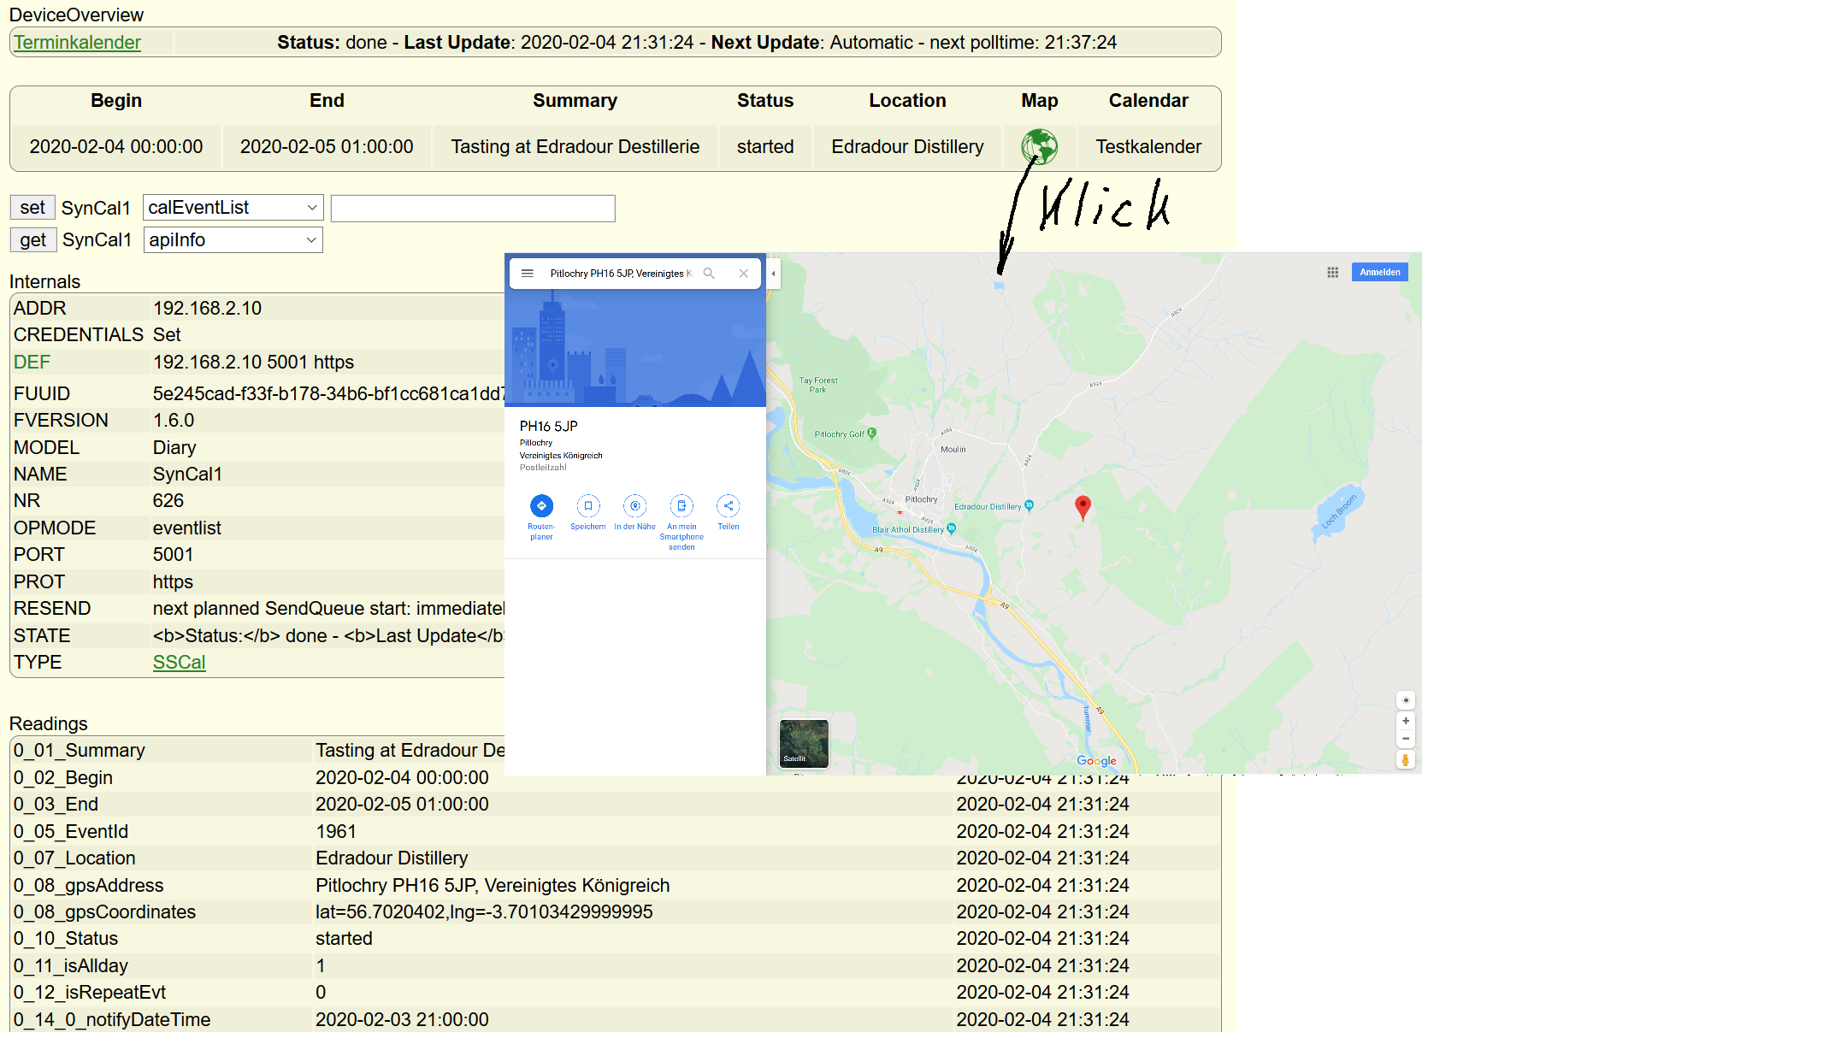Click the Teilen share icon
Screen dimensions: 1835x1050
(x=729, y=505)
